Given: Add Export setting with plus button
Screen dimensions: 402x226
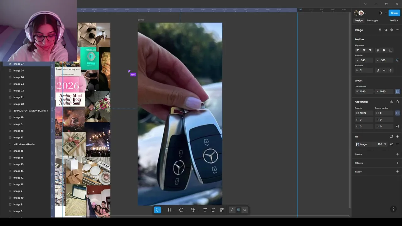Looking at the screenshot, I should (398, 171).
